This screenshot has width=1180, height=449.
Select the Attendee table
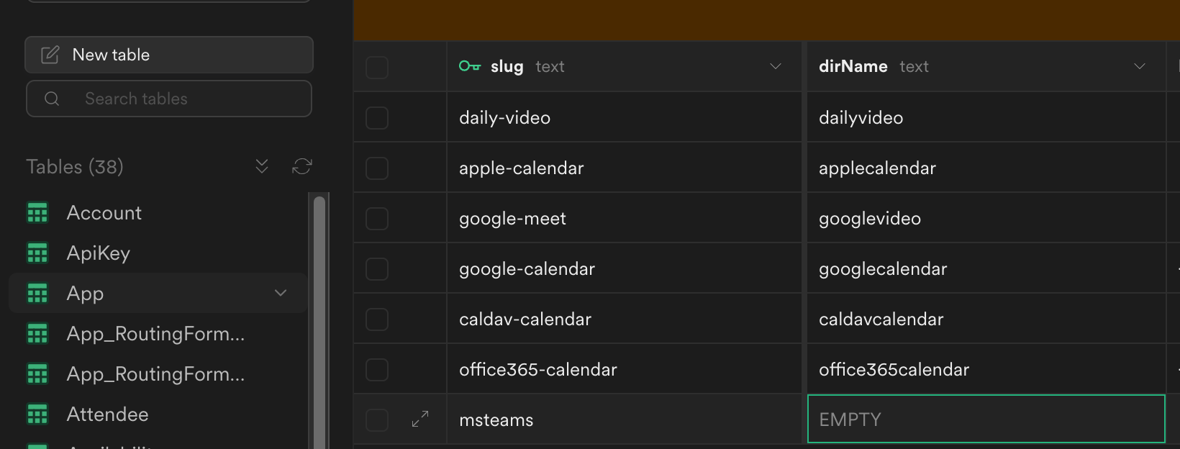108,414
